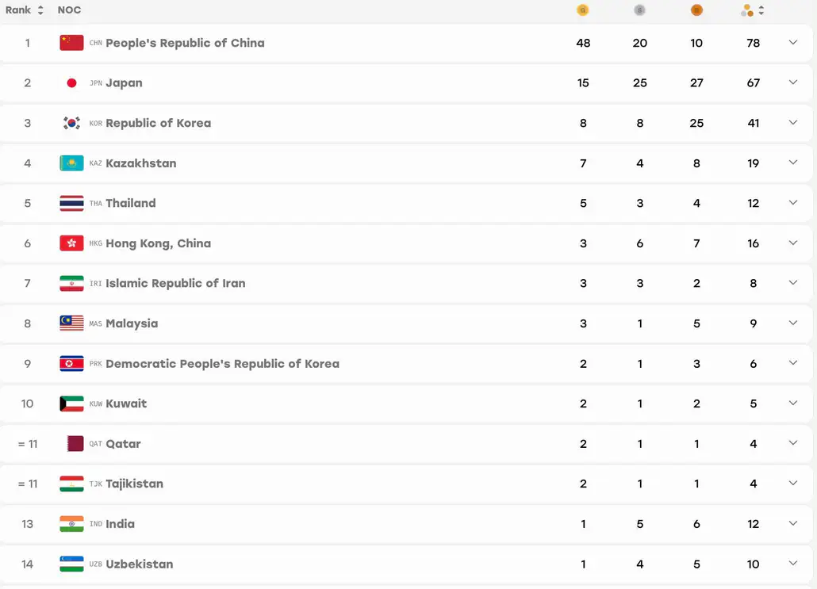Click the silver medal column icon

pyautogui.click(x=639, y=10)
